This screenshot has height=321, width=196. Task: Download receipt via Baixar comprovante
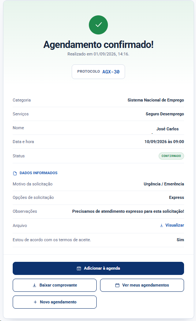point(55,285)
